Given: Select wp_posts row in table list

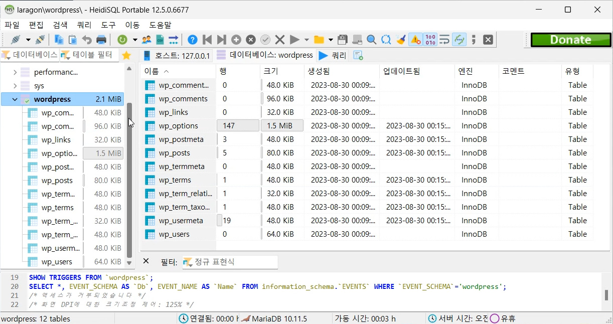Looking at the screenshot, I should point(366,153).
